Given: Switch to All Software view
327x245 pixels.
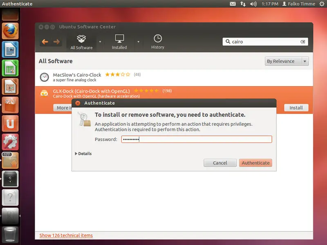Looking at the screenshot, I should pos(81,42).
